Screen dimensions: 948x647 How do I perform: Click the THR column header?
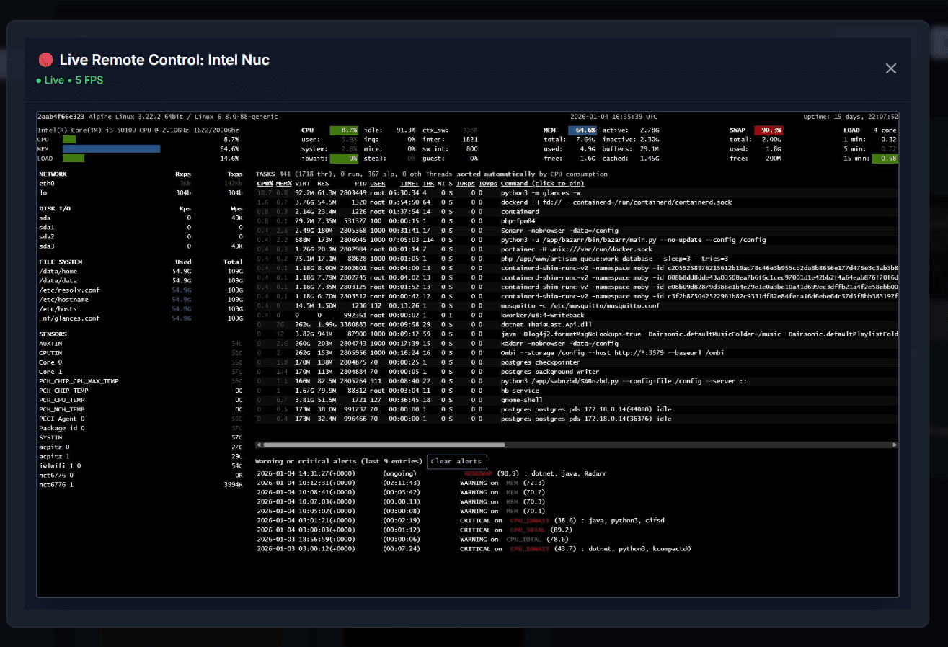coord(428,183)
